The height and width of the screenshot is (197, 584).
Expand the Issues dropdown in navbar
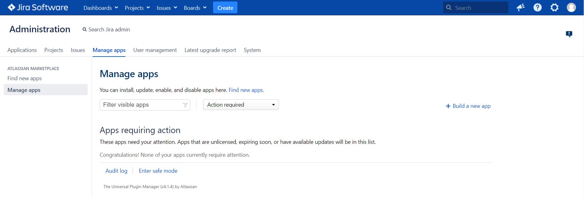[x=167, y=8]
